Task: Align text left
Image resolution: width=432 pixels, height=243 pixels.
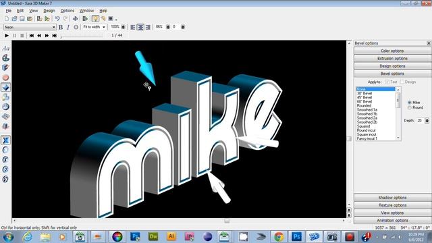Action: point(133,27)
